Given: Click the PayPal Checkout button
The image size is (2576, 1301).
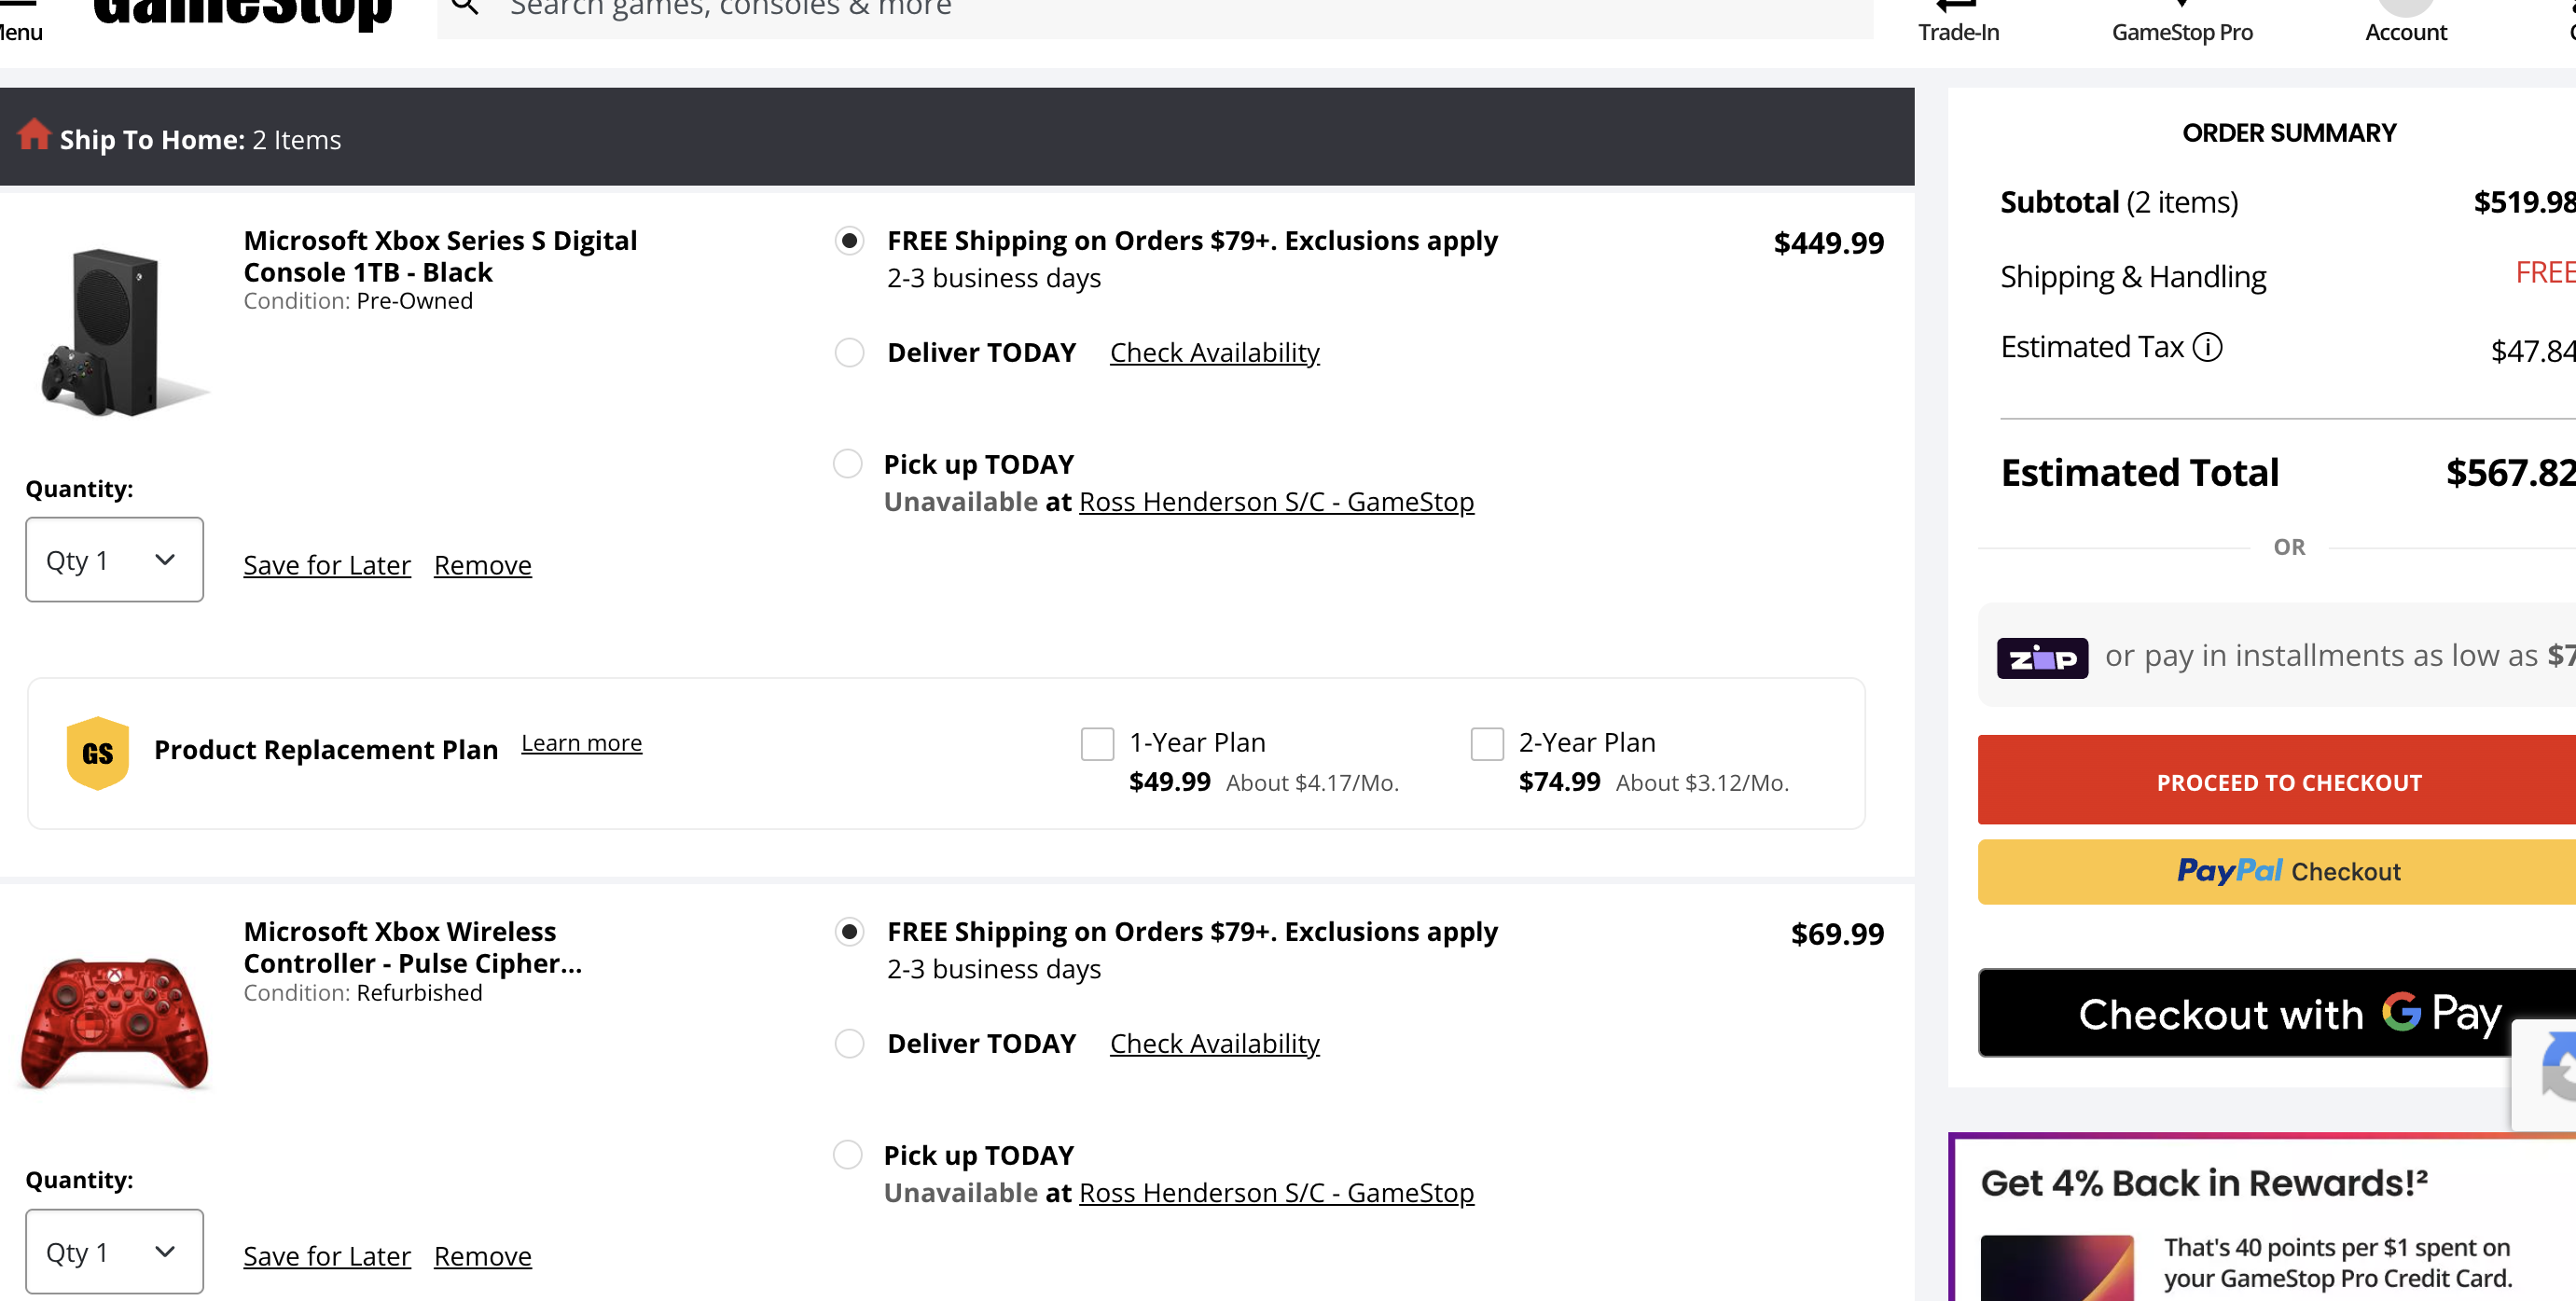Looking at the screenshot, I should tap(2288, 872).
